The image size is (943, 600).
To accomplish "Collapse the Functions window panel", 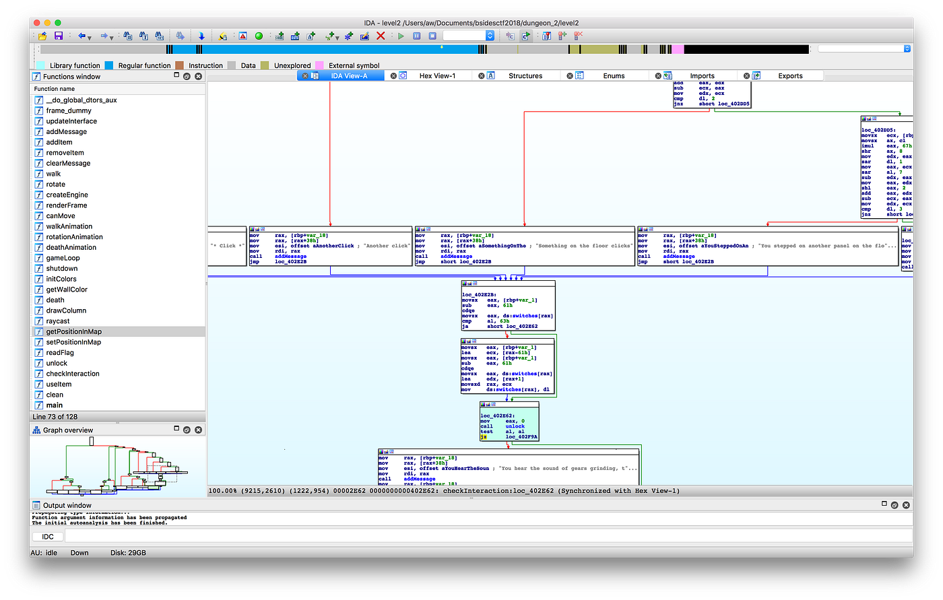I will 176,76.
